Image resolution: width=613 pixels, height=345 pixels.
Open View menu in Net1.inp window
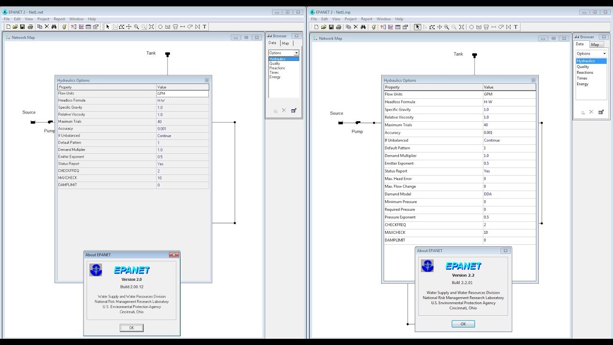coord(336,19)
